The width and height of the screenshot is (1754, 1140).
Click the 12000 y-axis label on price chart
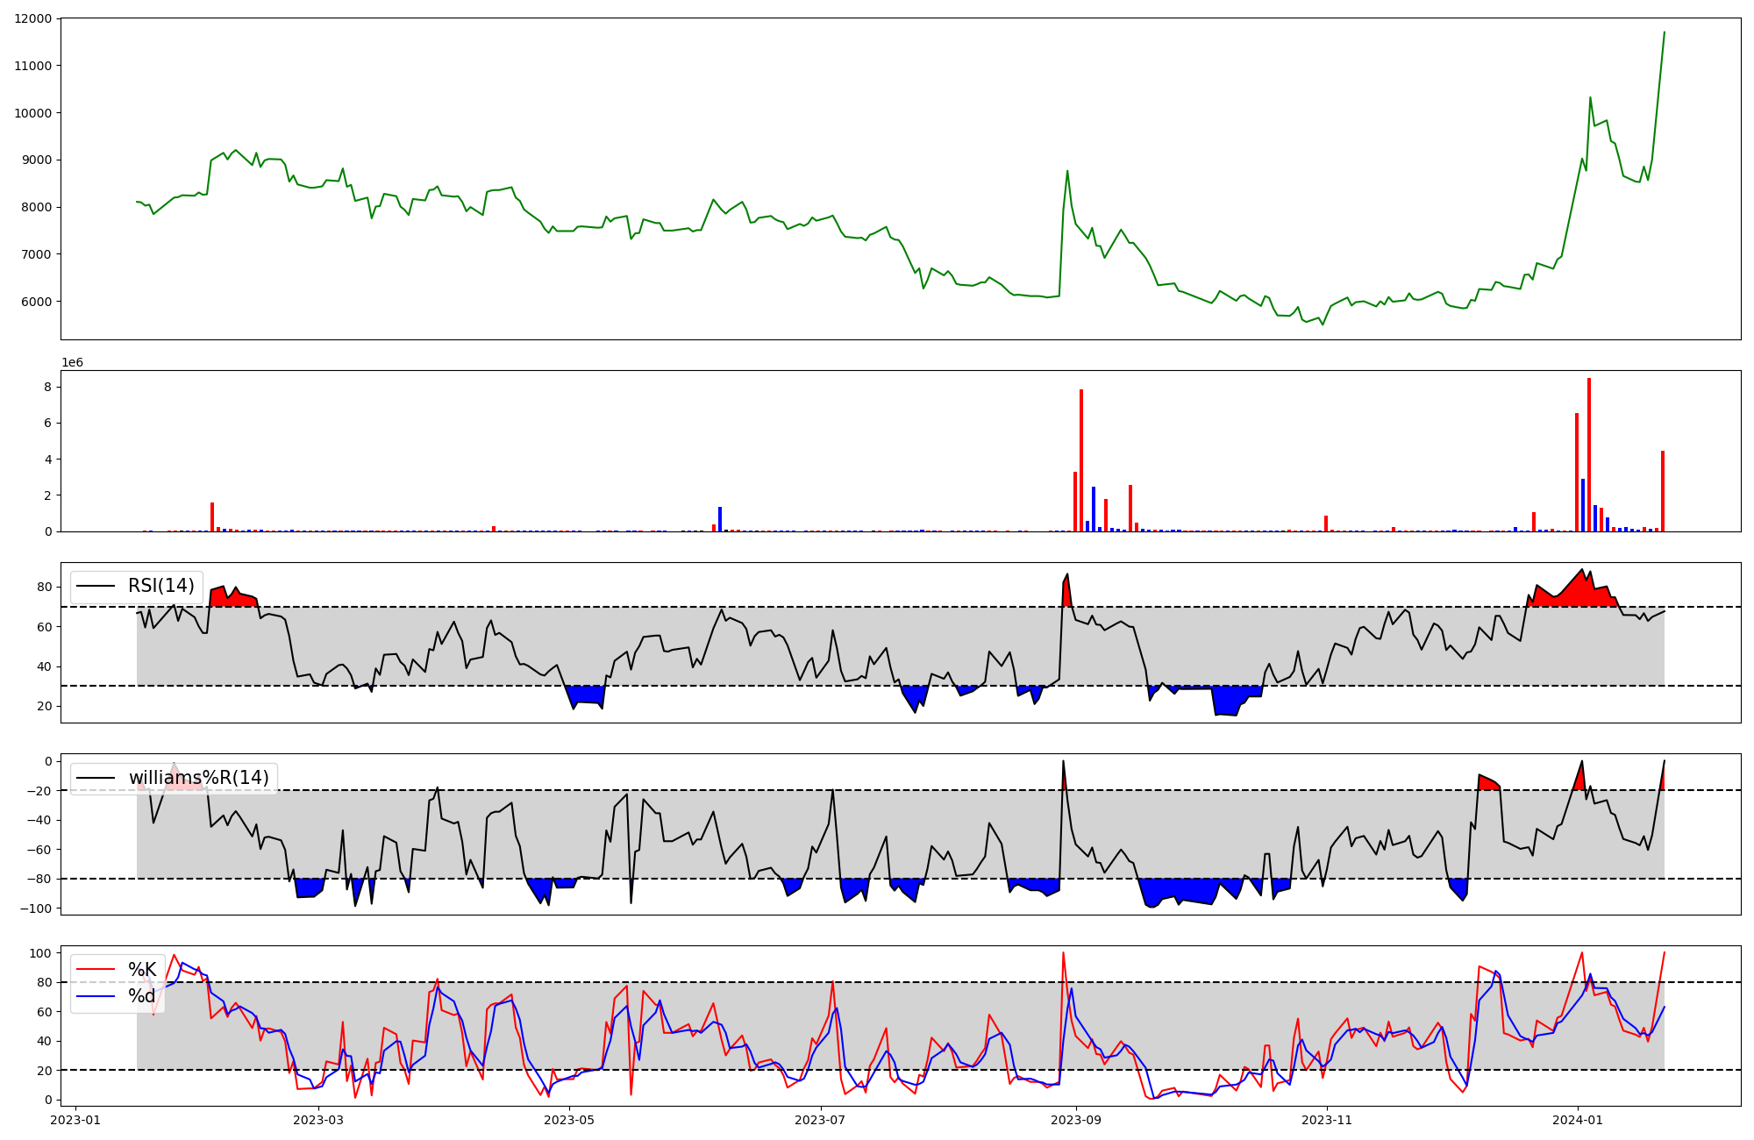pos(33,18)
